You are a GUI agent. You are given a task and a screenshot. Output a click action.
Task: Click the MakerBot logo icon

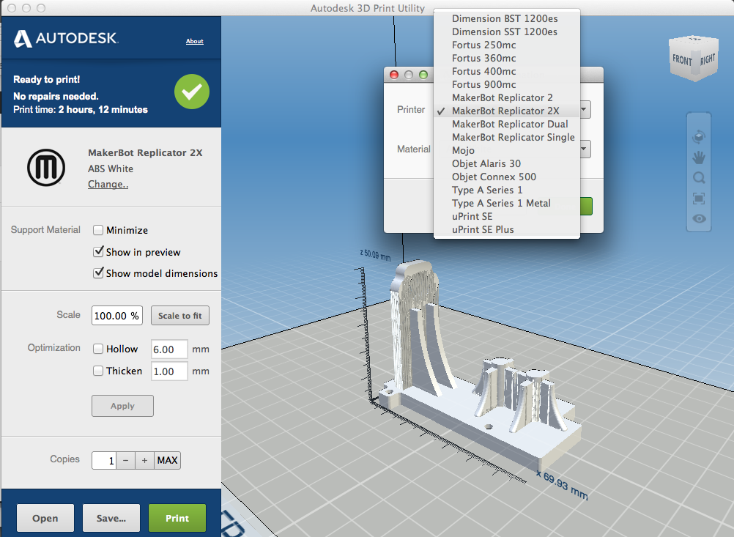point(46,166)
